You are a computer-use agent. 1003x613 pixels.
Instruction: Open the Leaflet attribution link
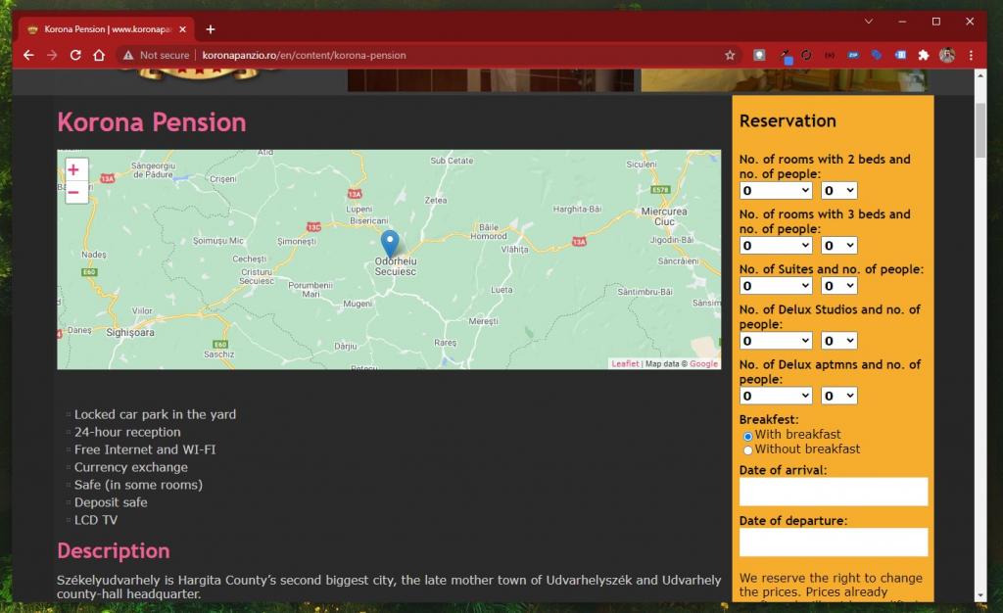click(625, 363)
